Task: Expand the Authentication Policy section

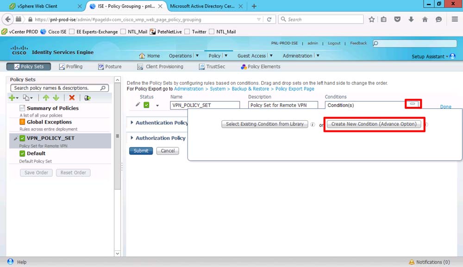Action: (132, 123)
